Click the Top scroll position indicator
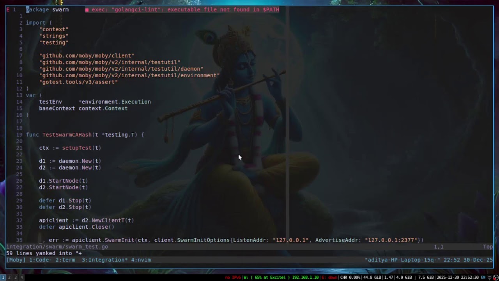This screenshot has height=281, width=499. (x=488, y=247)
